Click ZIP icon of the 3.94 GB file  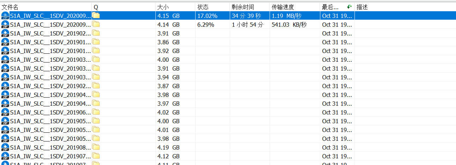(5, 77)
